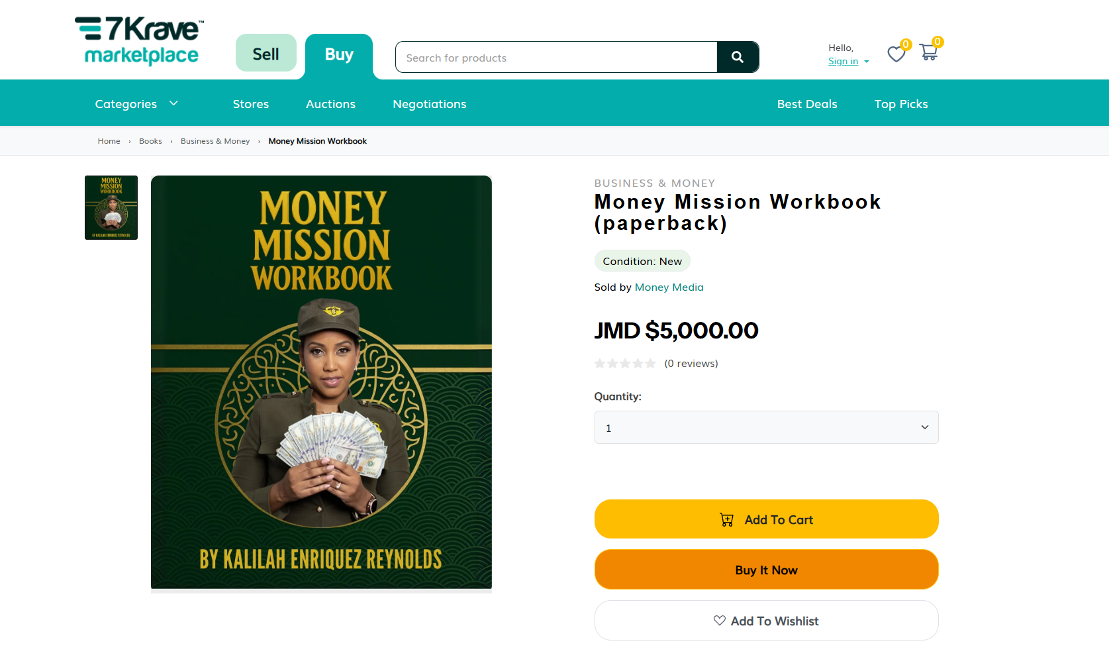Add the workbook to cart
1109x667 pixels.
click(x=766, y=519)
